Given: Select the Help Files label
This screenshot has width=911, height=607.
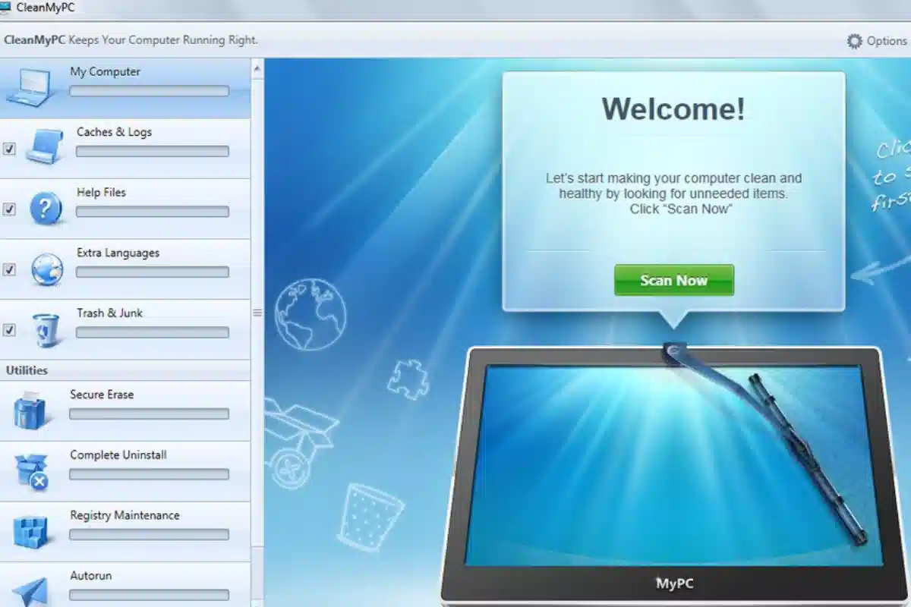Looking at the screenshot, I should (x=101, y=192).
